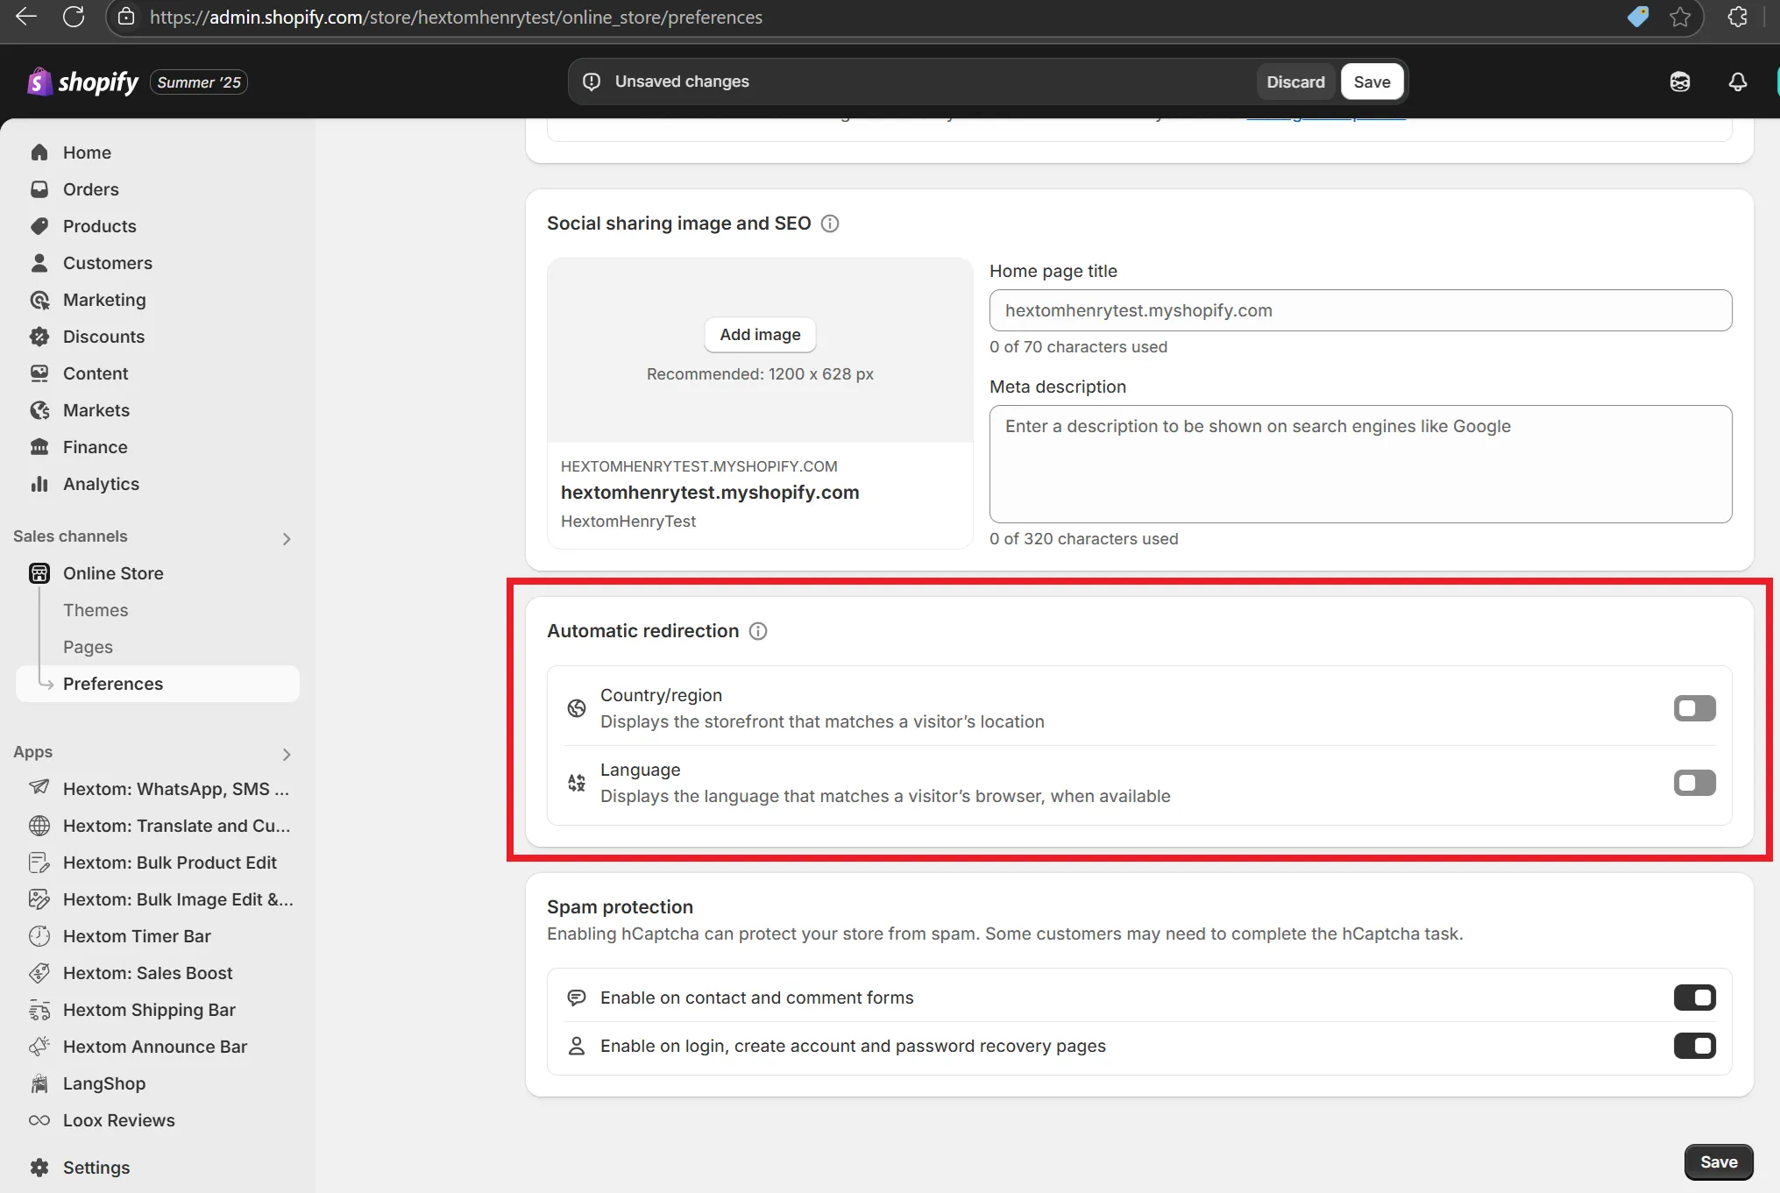Image resolution: width=1780 pixels, height=1193 pixels.
Task: Bookmark this page with the star icon
Action: 1680,17
